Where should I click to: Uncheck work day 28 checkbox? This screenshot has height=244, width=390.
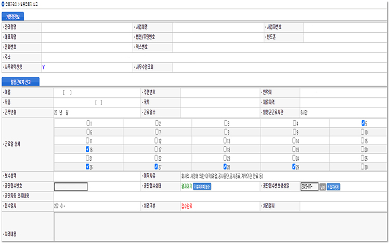click(226, 167)
